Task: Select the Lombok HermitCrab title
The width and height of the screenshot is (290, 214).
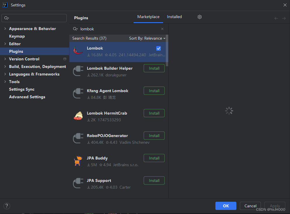Action: coord(107,113)
